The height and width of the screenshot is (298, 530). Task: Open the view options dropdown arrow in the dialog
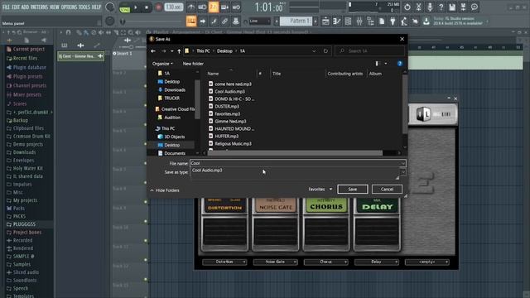pos(386,64)
